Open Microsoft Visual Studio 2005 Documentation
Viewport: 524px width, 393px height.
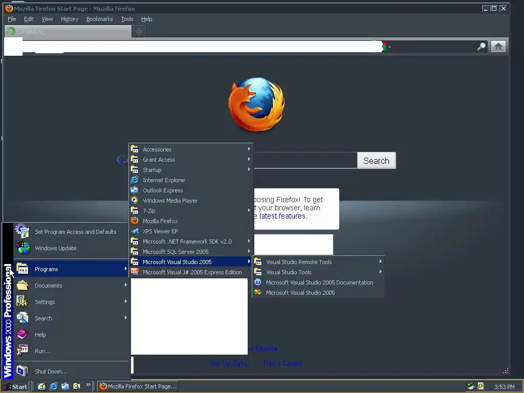(x=318, y=282)
